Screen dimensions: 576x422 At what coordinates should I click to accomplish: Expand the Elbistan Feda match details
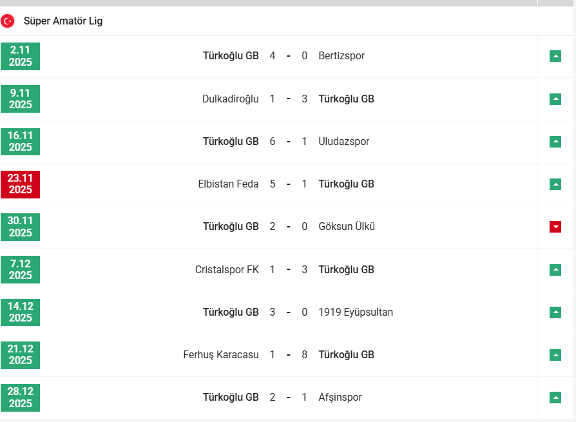[555, 184]
